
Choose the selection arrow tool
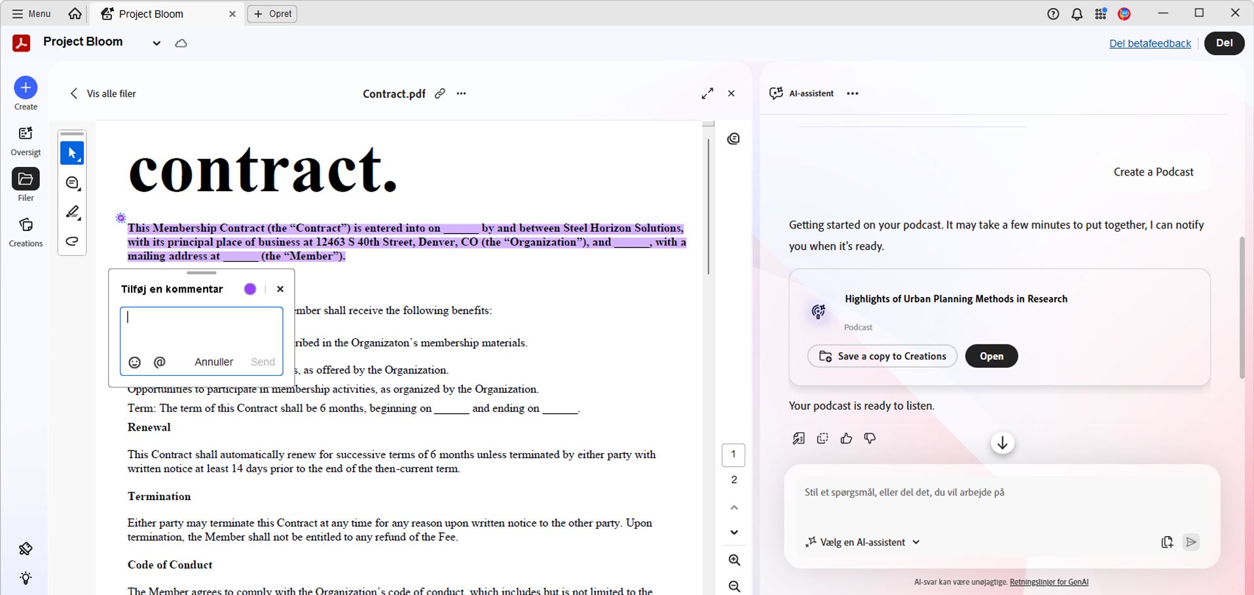[72, 153]
